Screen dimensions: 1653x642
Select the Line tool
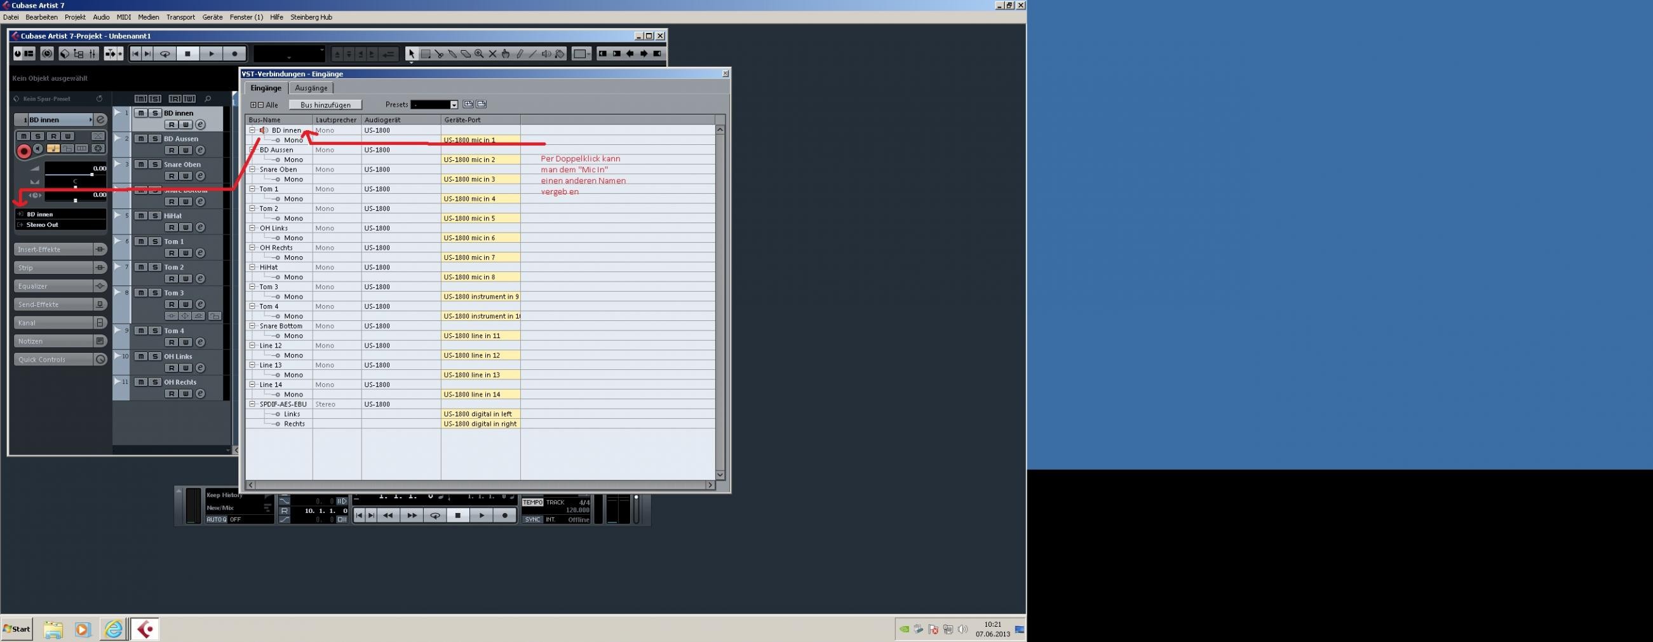point(532,54)
